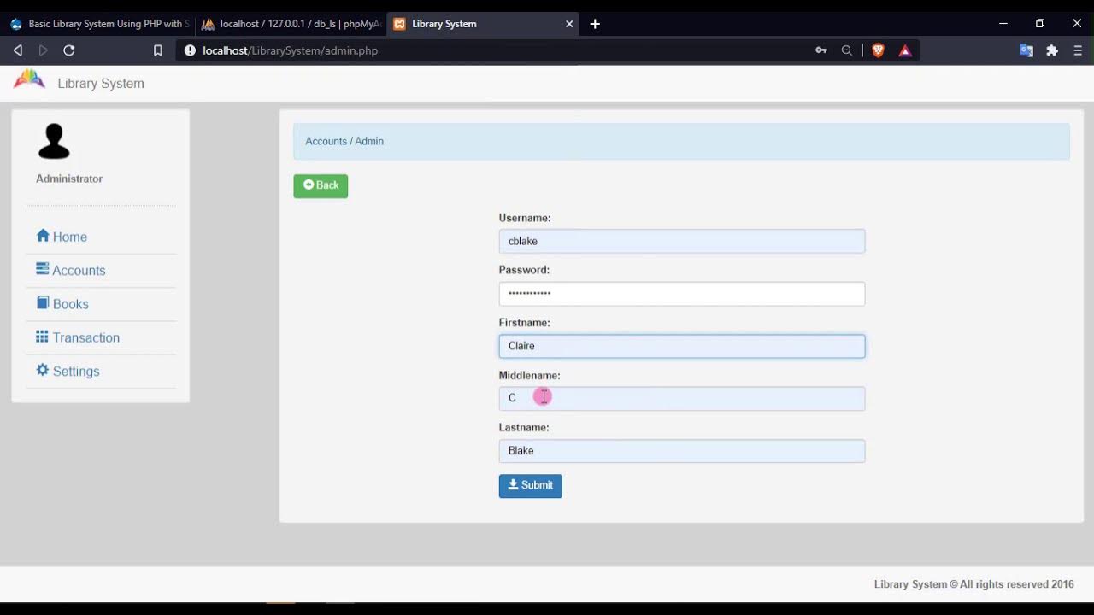
Task: Click the Accounts list icon in sidebar
Action: [42, 269]
